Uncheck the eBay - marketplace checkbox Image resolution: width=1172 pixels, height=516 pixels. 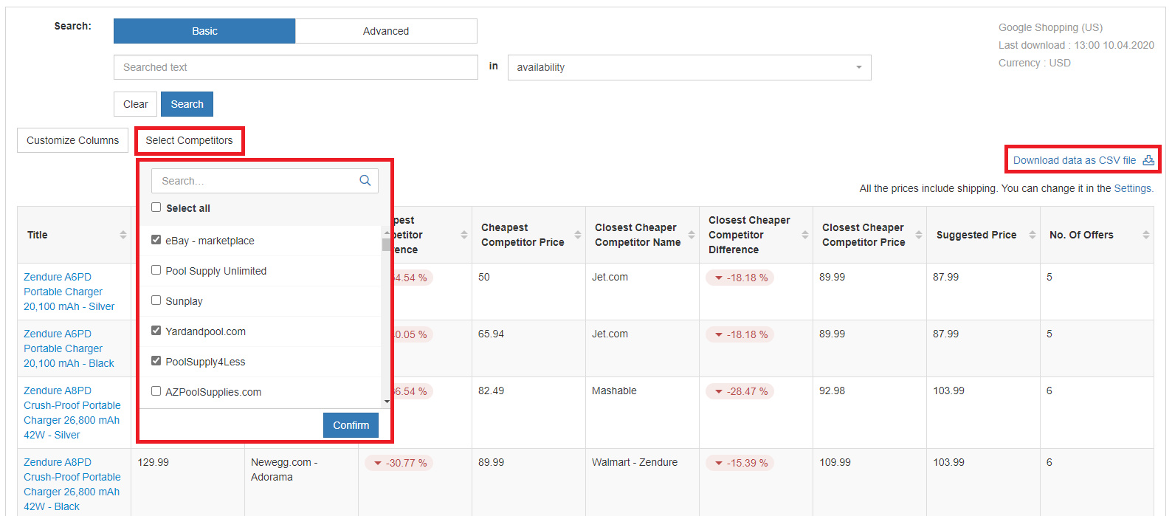pyautogui.click(x=156, y=240)
